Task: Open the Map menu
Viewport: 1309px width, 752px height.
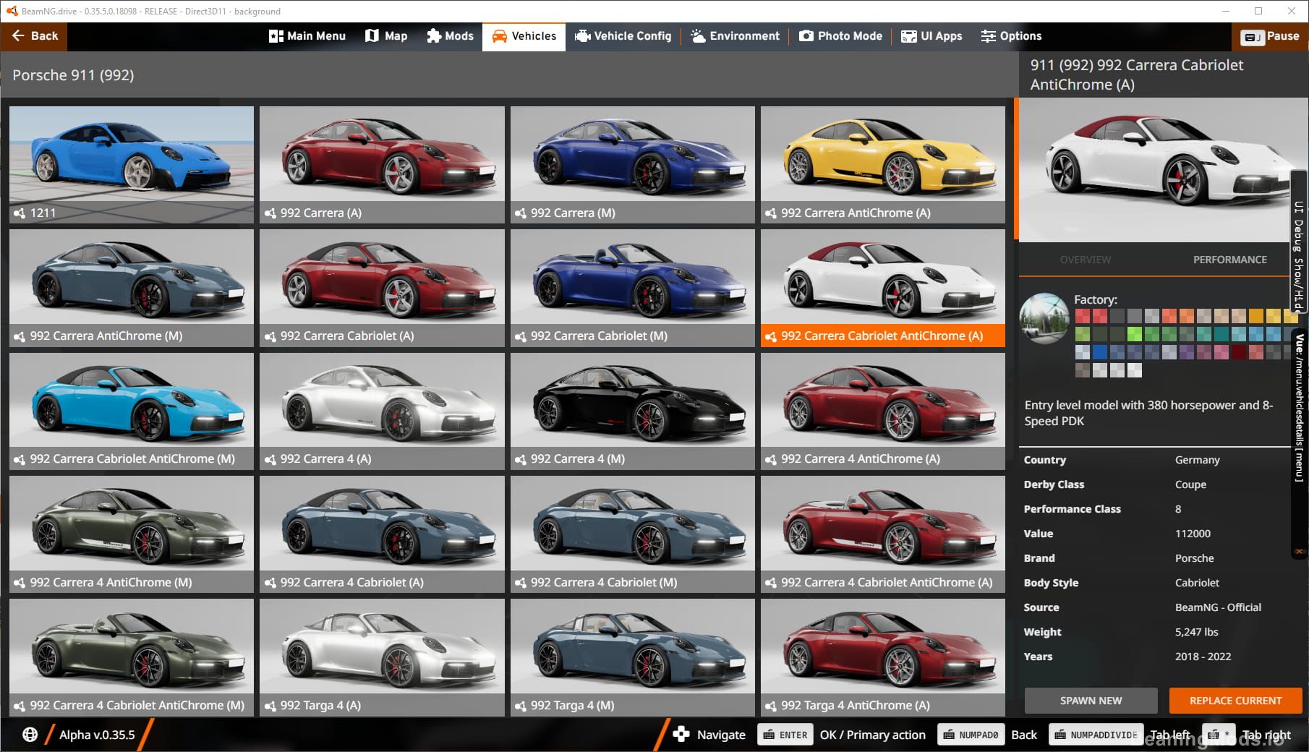Action: click(386, 35)
